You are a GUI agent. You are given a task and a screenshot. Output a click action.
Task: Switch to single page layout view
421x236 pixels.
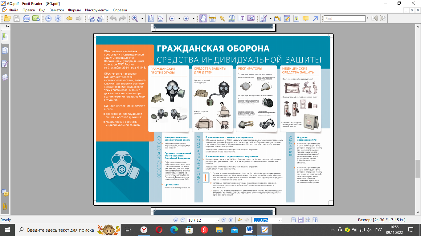coord(294,220)
